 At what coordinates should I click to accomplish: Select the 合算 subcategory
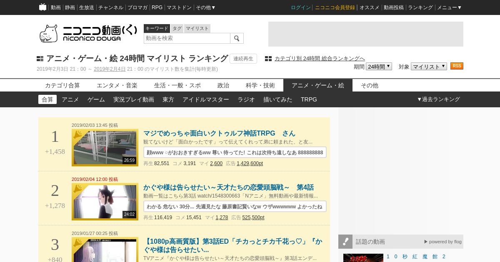(x=47, y=99)
